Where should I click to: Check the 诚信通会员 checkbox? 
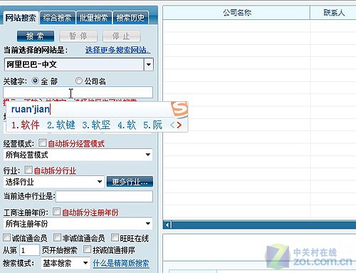click(7, 237)
